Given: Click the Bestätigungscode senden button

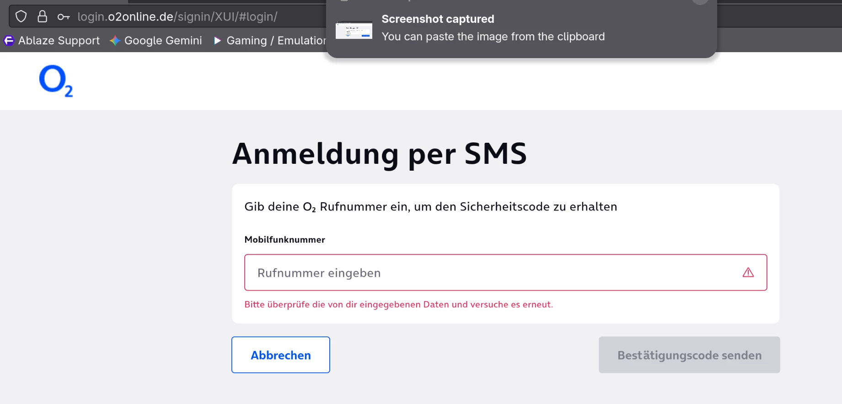Looking at the screenshot, I should click(689, 355).
